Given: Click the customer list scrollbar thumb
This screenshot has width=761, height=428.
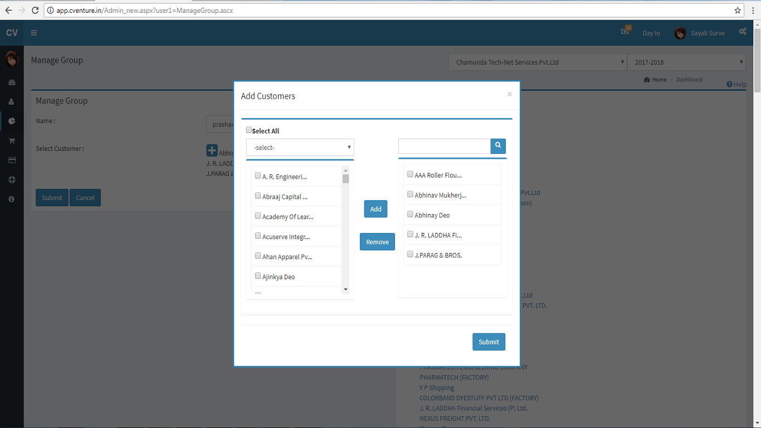Looking at the screenshot, I should click(x=345, y=179).
